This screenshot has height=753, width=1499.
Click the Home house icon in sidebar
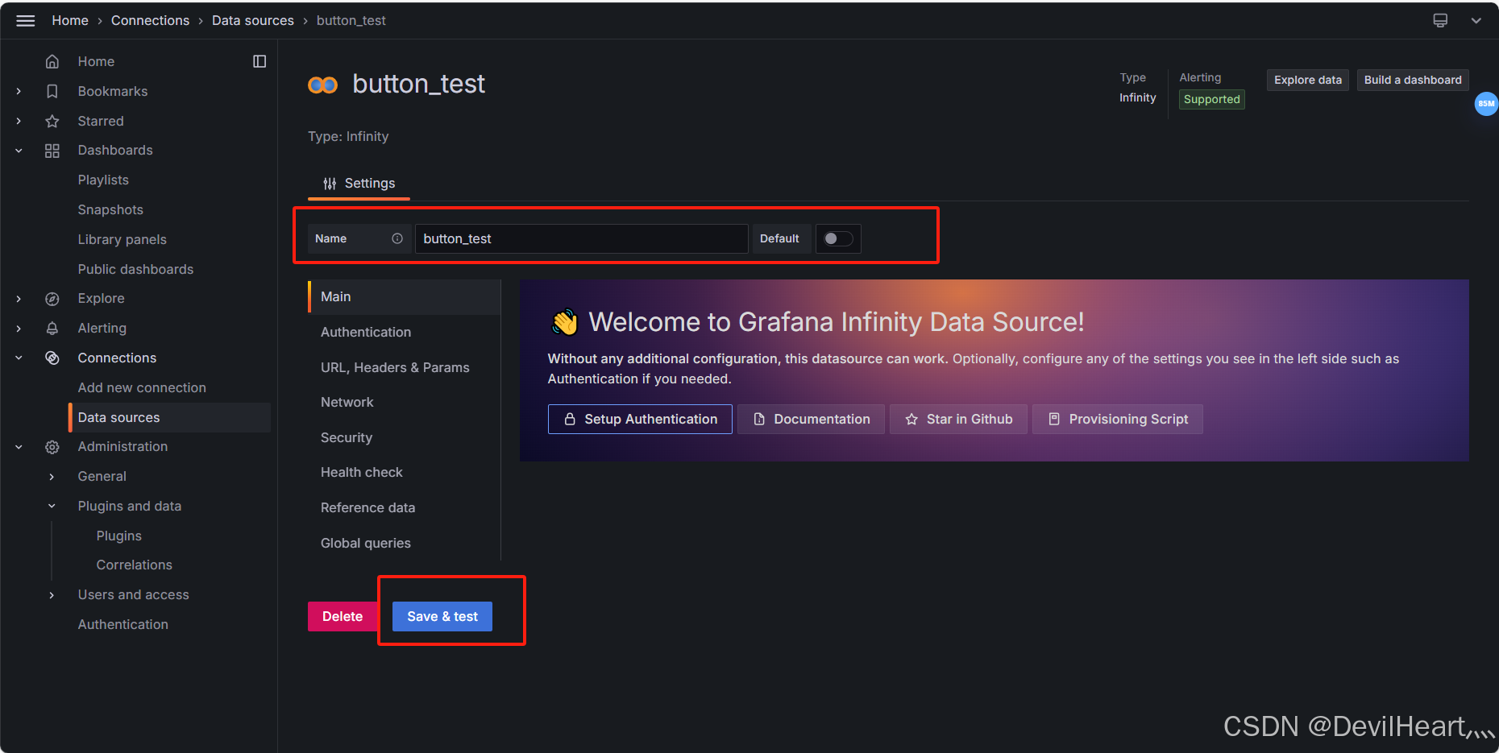(52, 61)
